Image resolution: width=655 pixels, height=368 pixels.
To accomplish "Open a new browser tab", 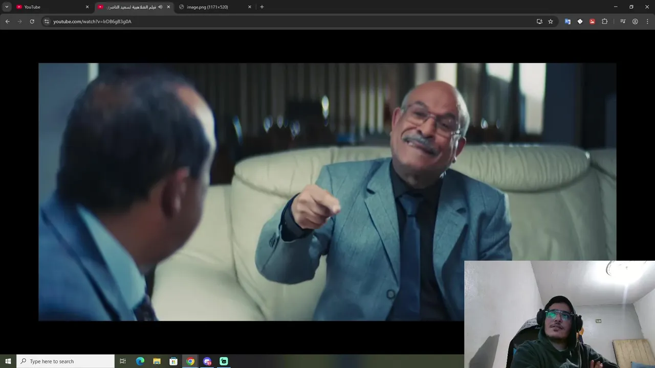I will click(262, 7).
